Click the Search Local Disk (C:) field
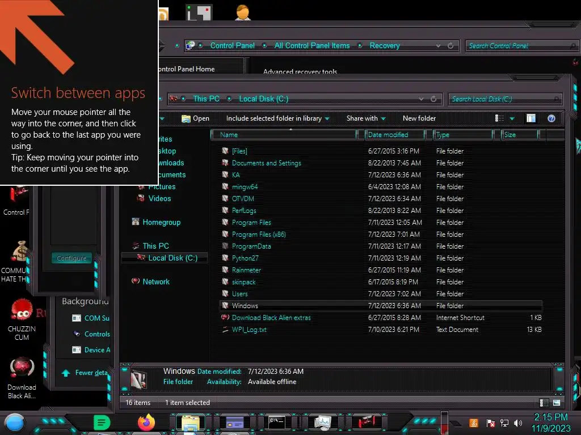The image size is (581, 435). [x=505, y=99]
